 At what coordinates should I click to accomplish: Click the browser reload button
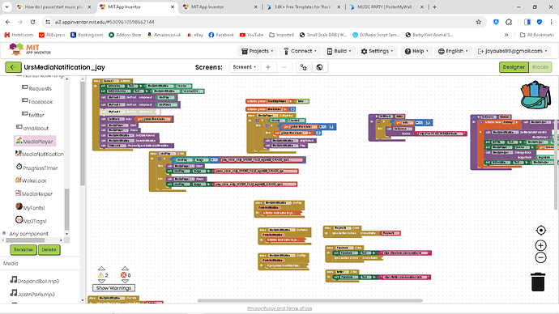point(32,22)
